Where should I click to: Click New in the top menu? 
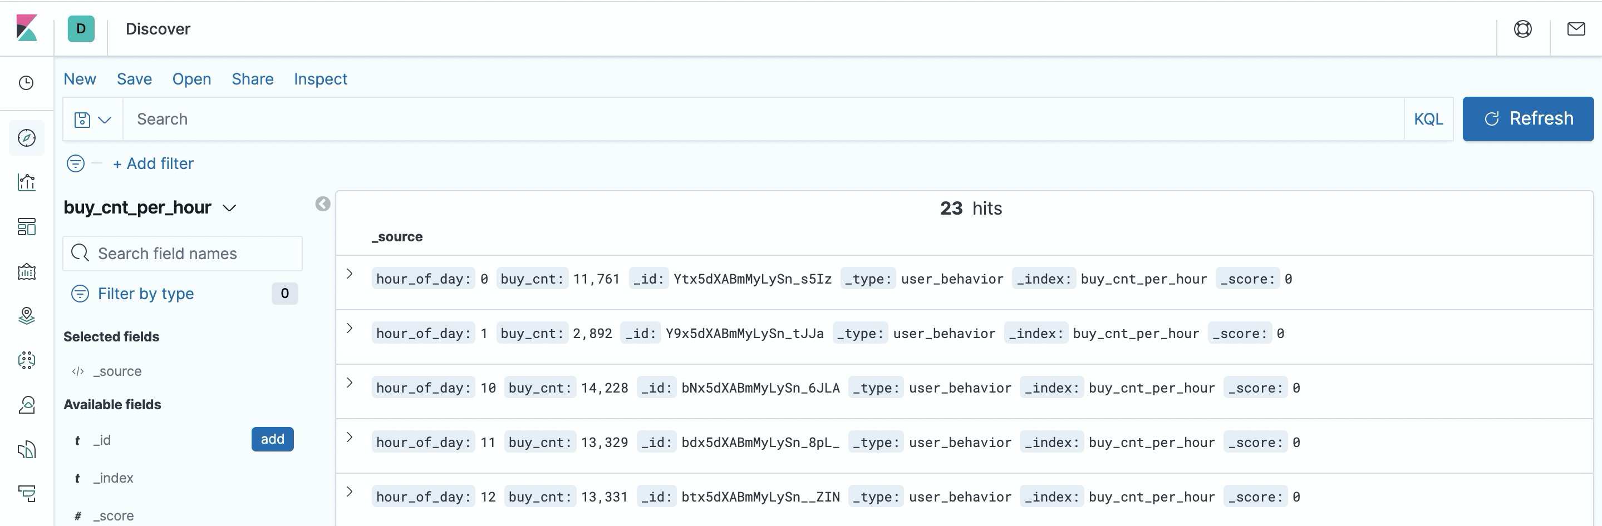click(x=80, y=79)
